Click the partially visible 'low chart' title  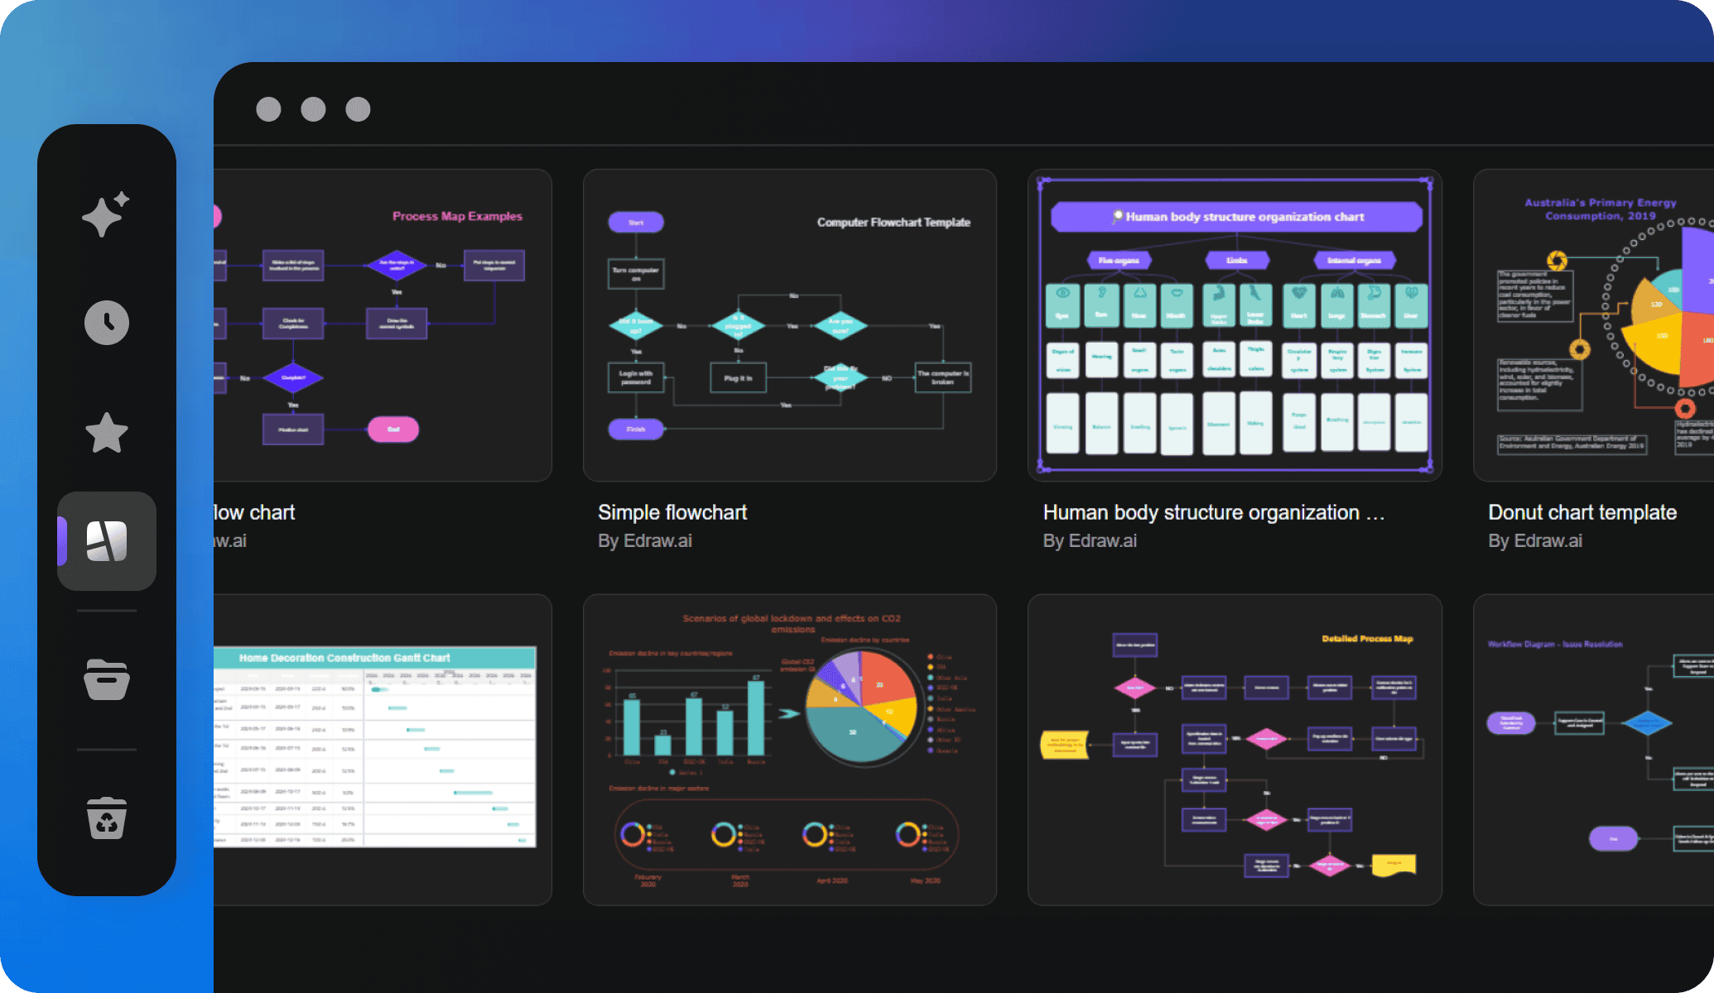254,512
